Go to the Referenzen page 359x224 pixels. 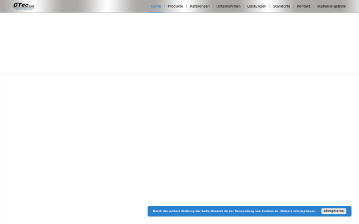tap(200, 6)
